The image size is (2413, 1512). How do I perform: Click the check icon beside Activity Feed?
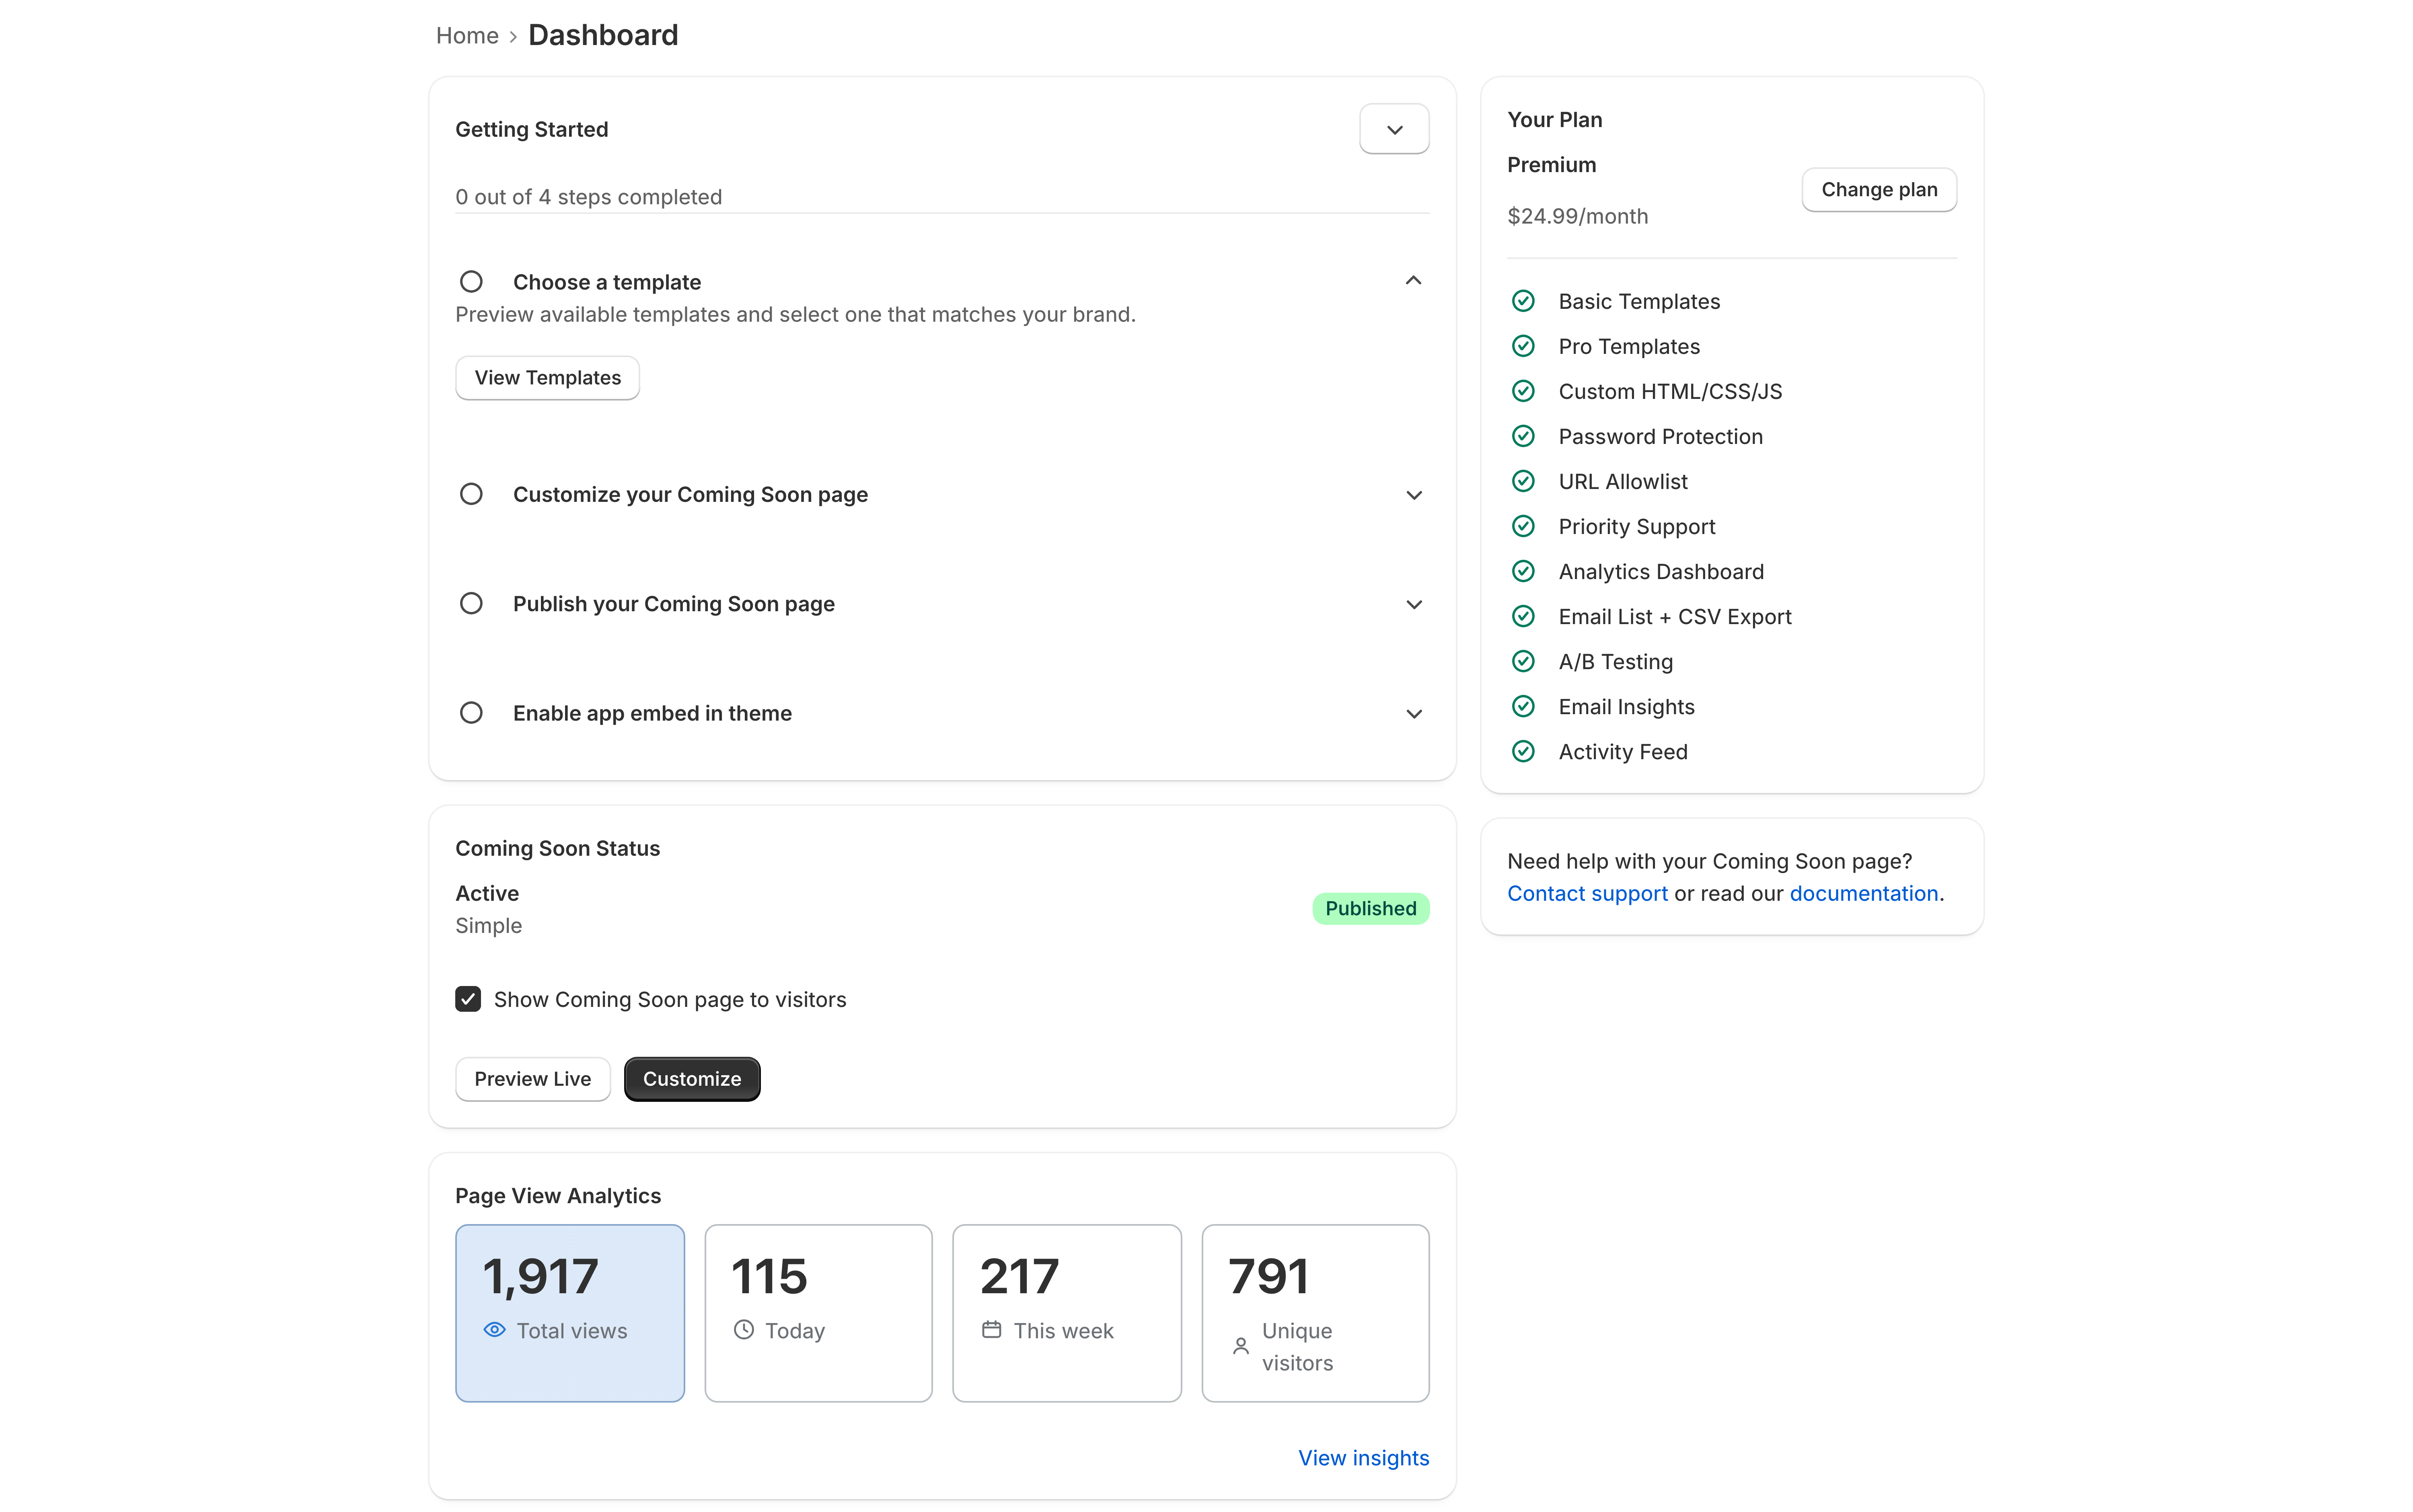1523,751
